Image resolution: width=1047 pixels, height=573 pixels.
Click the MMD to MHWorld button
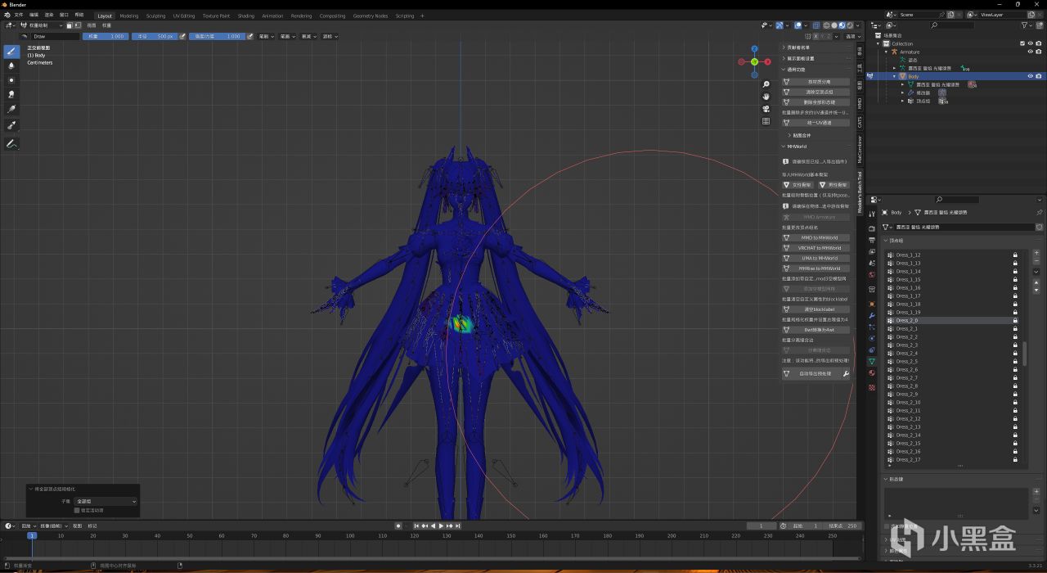coord(818,237)
